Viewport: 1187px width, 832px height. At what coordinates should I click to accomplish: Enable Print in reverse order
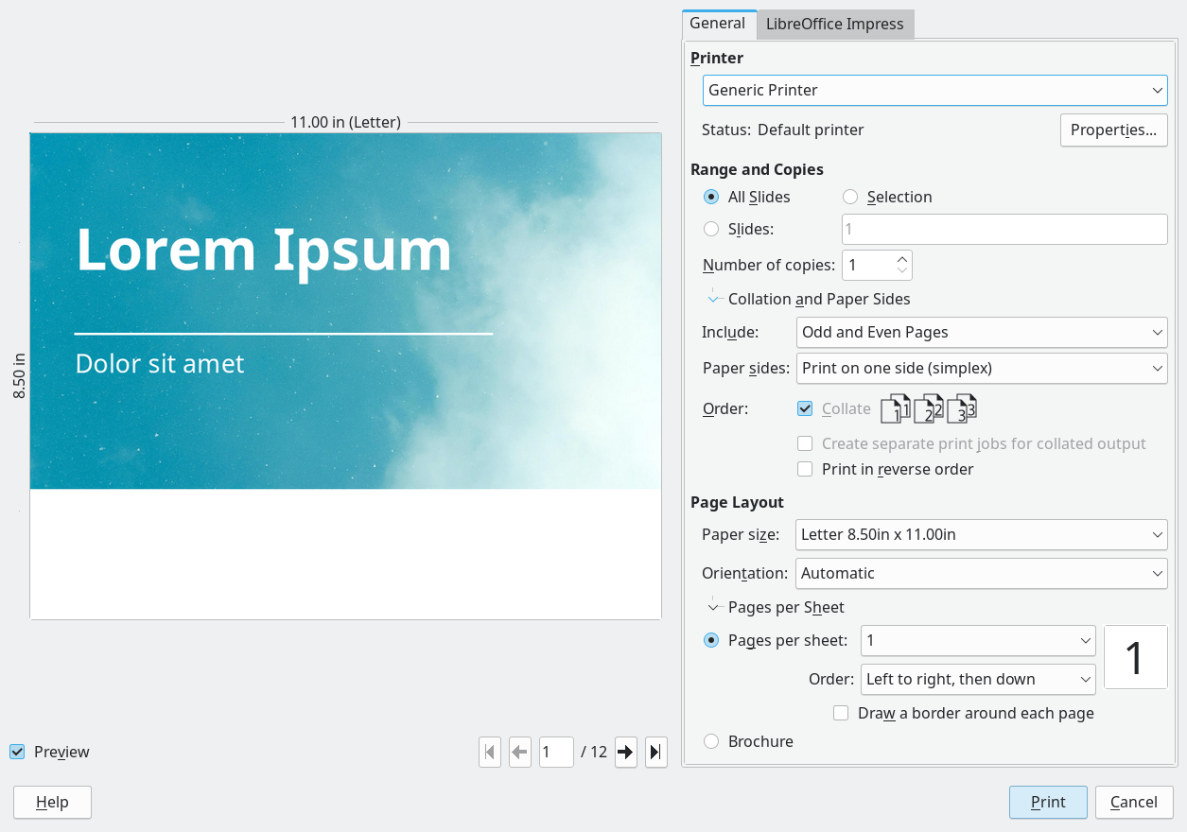[805, 469]
